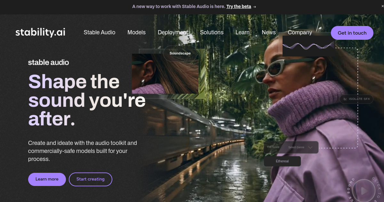Open the Company menu
Screen dimensions: 384x202
(300, 32)
